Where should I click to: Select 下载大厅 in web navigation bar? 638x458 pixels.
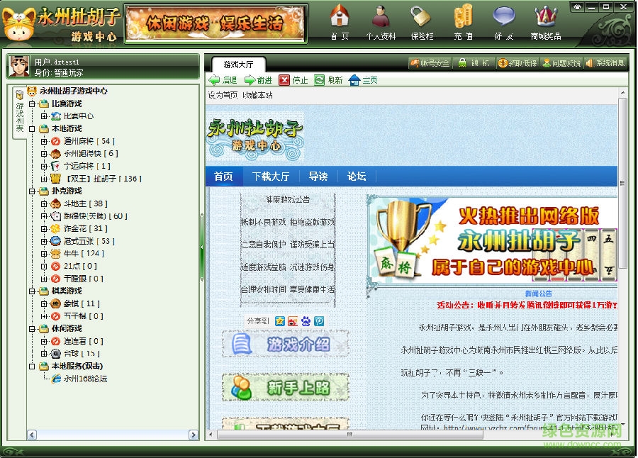pyautogui.click(x=270, y=177)
